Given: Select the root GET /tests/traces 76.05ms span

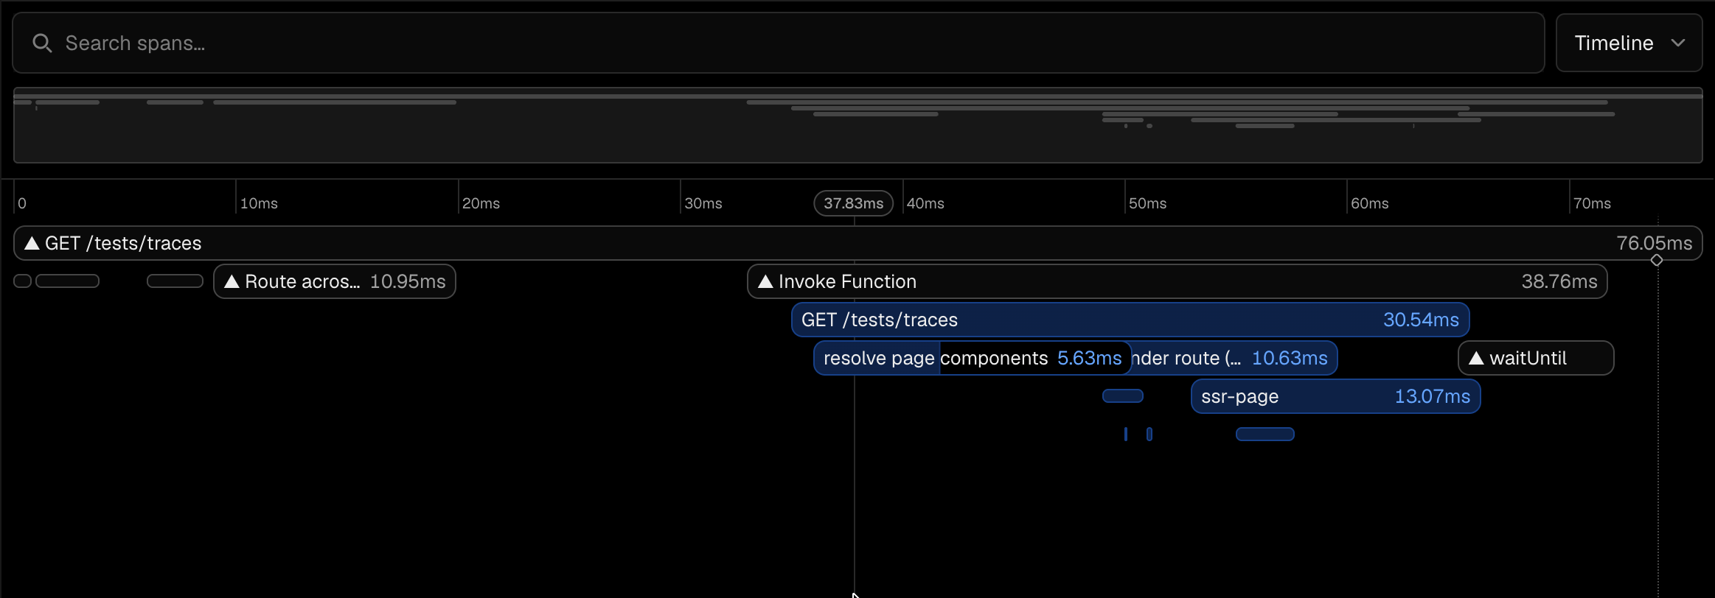Looking at the screenshot, I should 857,243.
